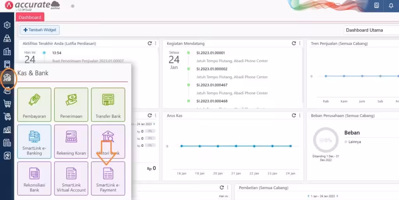Open the fixed assets factory icon

pos(7,130)
